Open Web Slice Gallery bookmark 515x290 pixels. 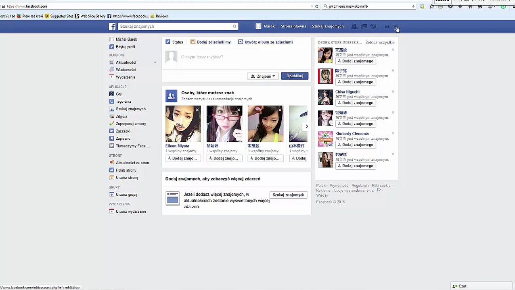click(x=90, y=16)
